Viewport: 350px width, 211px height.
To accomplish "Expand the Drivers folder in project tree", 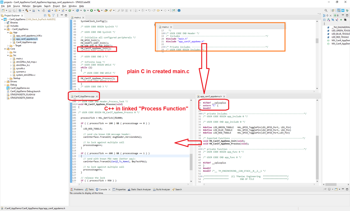I will [x=5, y=81].
